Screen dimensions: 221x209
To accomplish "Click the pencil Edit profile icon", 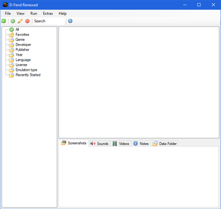I will click(20, 21).
